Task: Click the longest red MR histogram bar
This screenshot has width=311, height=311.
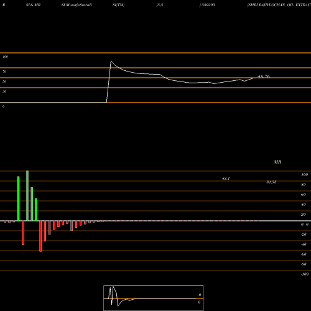Action: pos(40,236)
